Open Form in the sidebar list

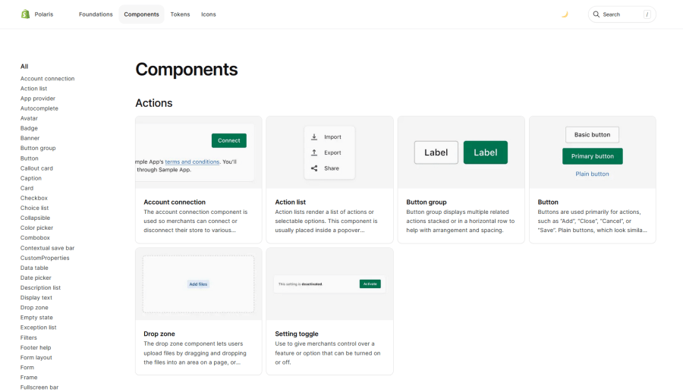point(27,368)
